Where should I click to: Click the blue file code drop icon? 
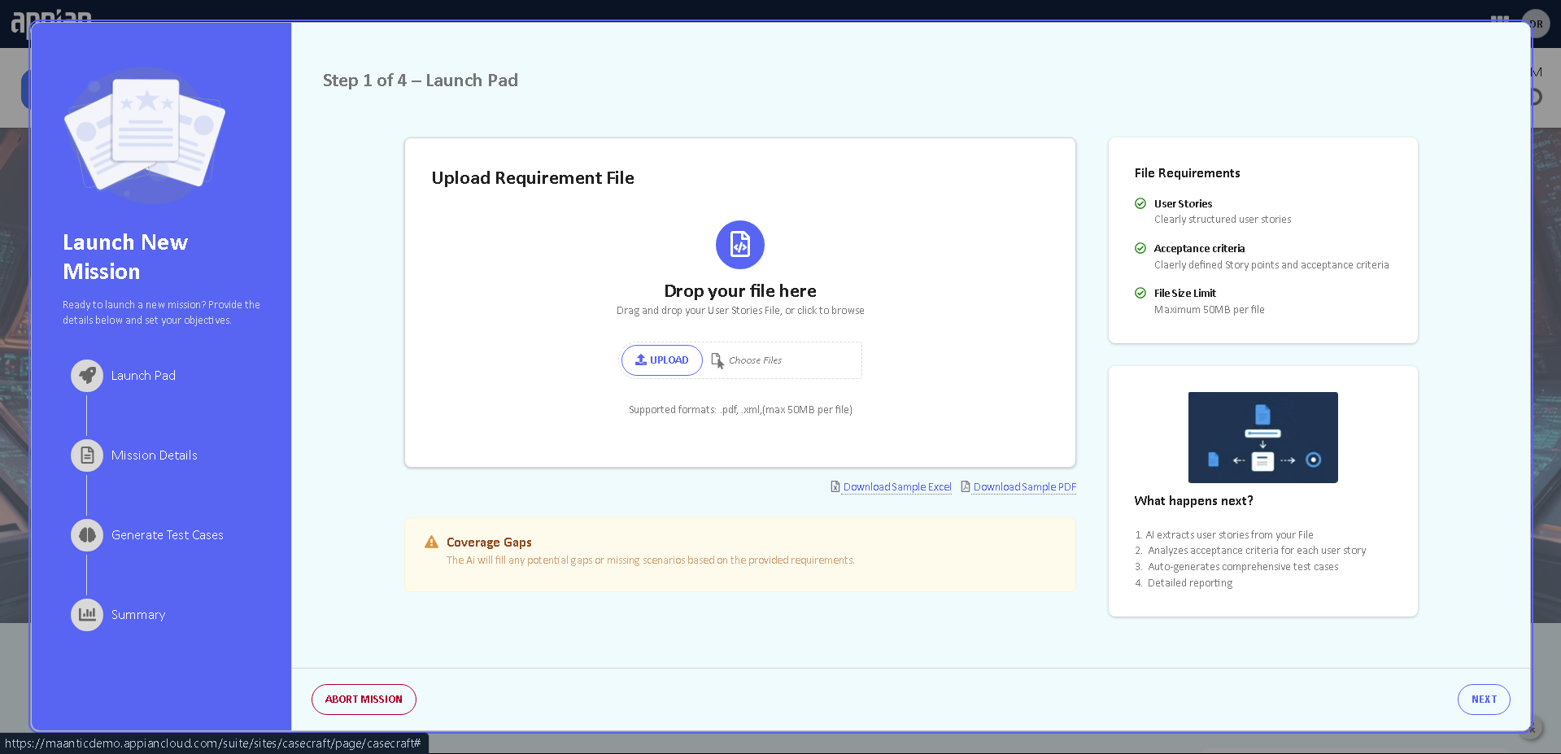tap(739, 245)
